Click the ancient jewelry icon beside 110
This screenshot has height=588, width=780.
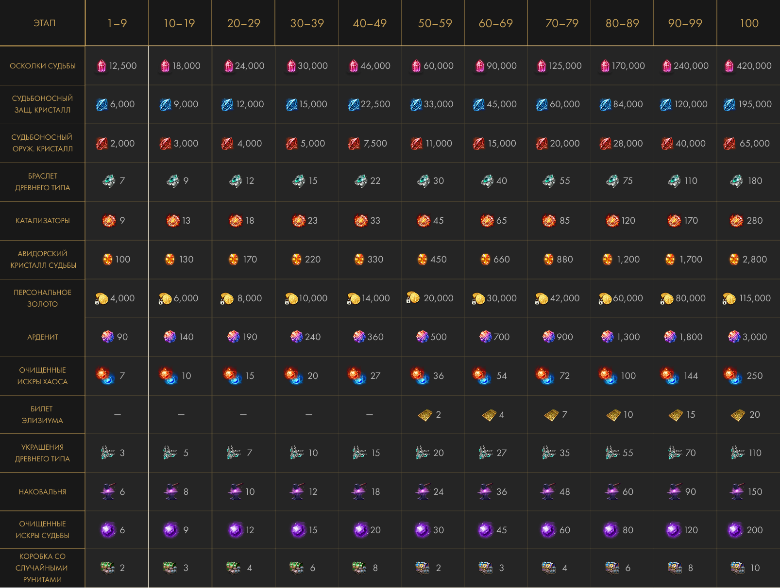pyautogui.click(x=738, y=453)
